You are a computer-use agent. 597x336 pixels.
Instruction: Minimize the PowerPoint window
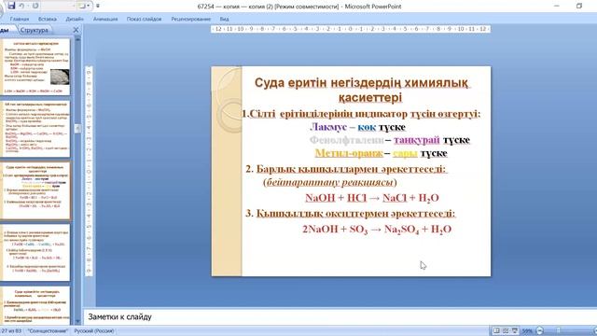point(557,6)
